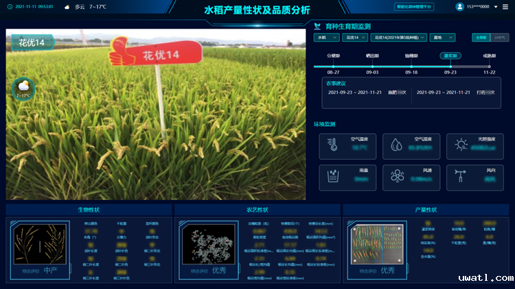Click the rain gauge rainfall icon
Viewport: 515px width, 289px height.
(x=333, y=176)
